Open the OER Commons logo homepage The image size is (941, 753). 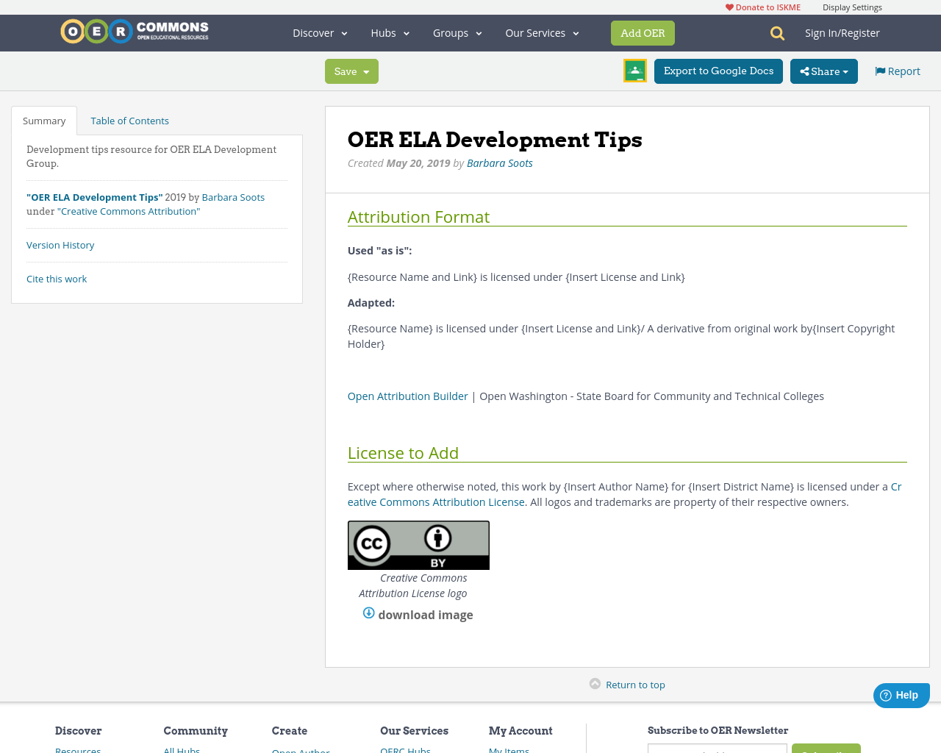tap(135, 32)
